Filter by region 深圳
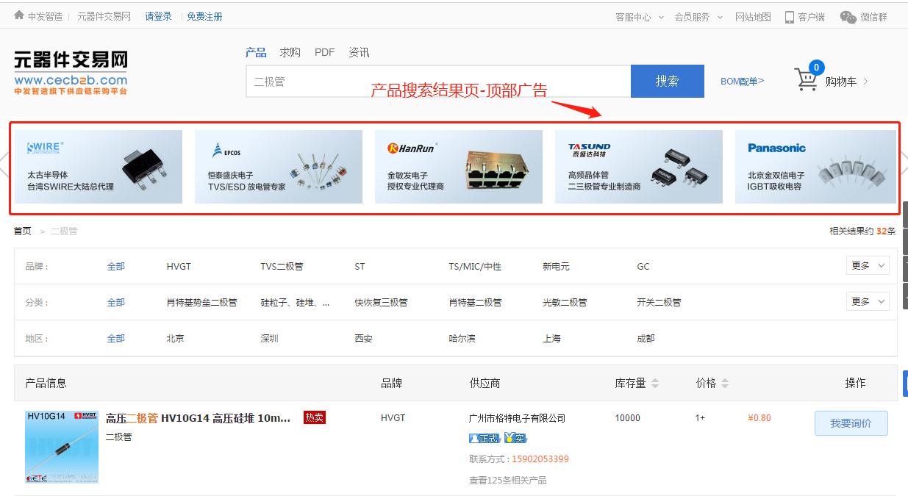Image resolution: width=908 pixels, height=496 pixels. [269, 338]
